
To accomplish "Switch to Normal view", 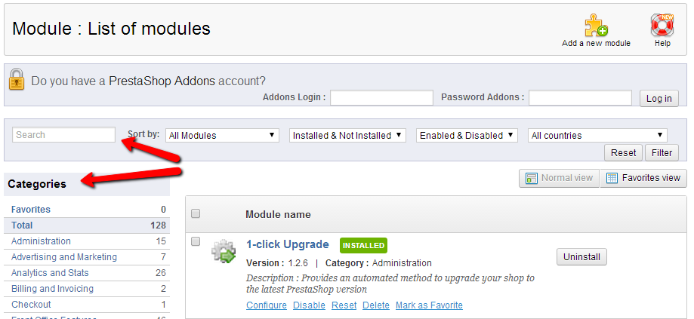I will coord(559,178).
